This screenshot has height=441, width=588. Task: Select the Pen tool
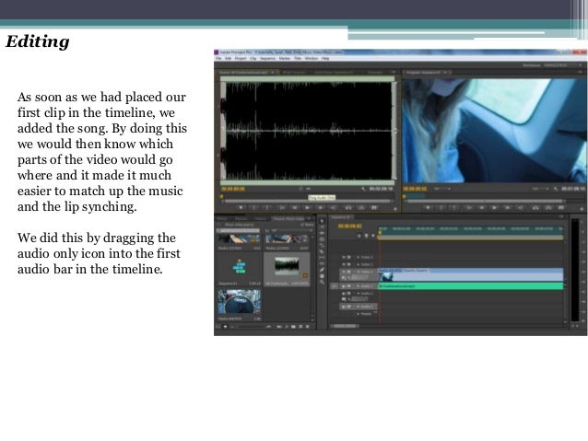point(322,270)
